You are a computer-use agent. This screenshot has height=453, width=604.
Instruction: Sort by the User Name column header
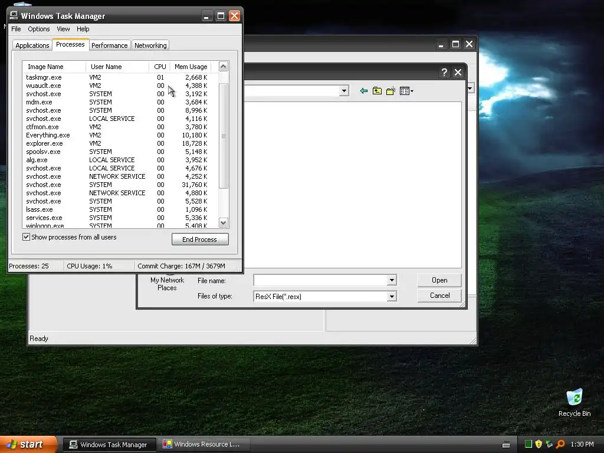(x=117, y=67)
